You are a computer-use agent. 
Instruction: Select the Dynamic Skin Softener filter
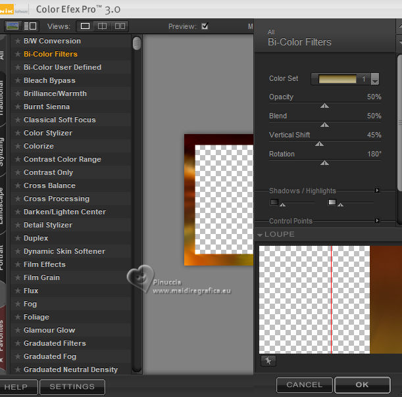64,251
